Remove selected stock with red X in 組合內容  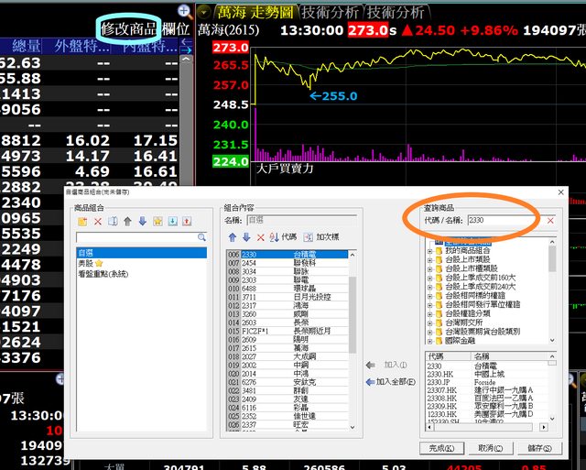[x=260, y=236]
